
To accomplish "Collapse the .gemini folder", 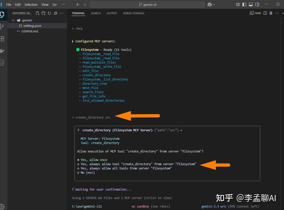I will pyautogui.click(x=13, y=20).
